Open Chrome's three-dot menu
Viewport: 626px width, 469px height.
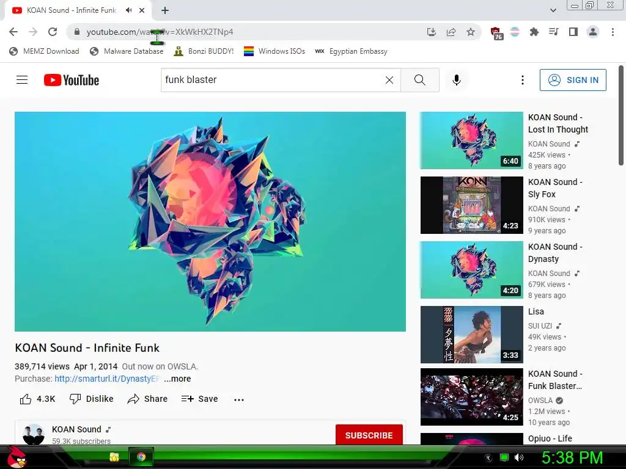[x=613, y=32]
